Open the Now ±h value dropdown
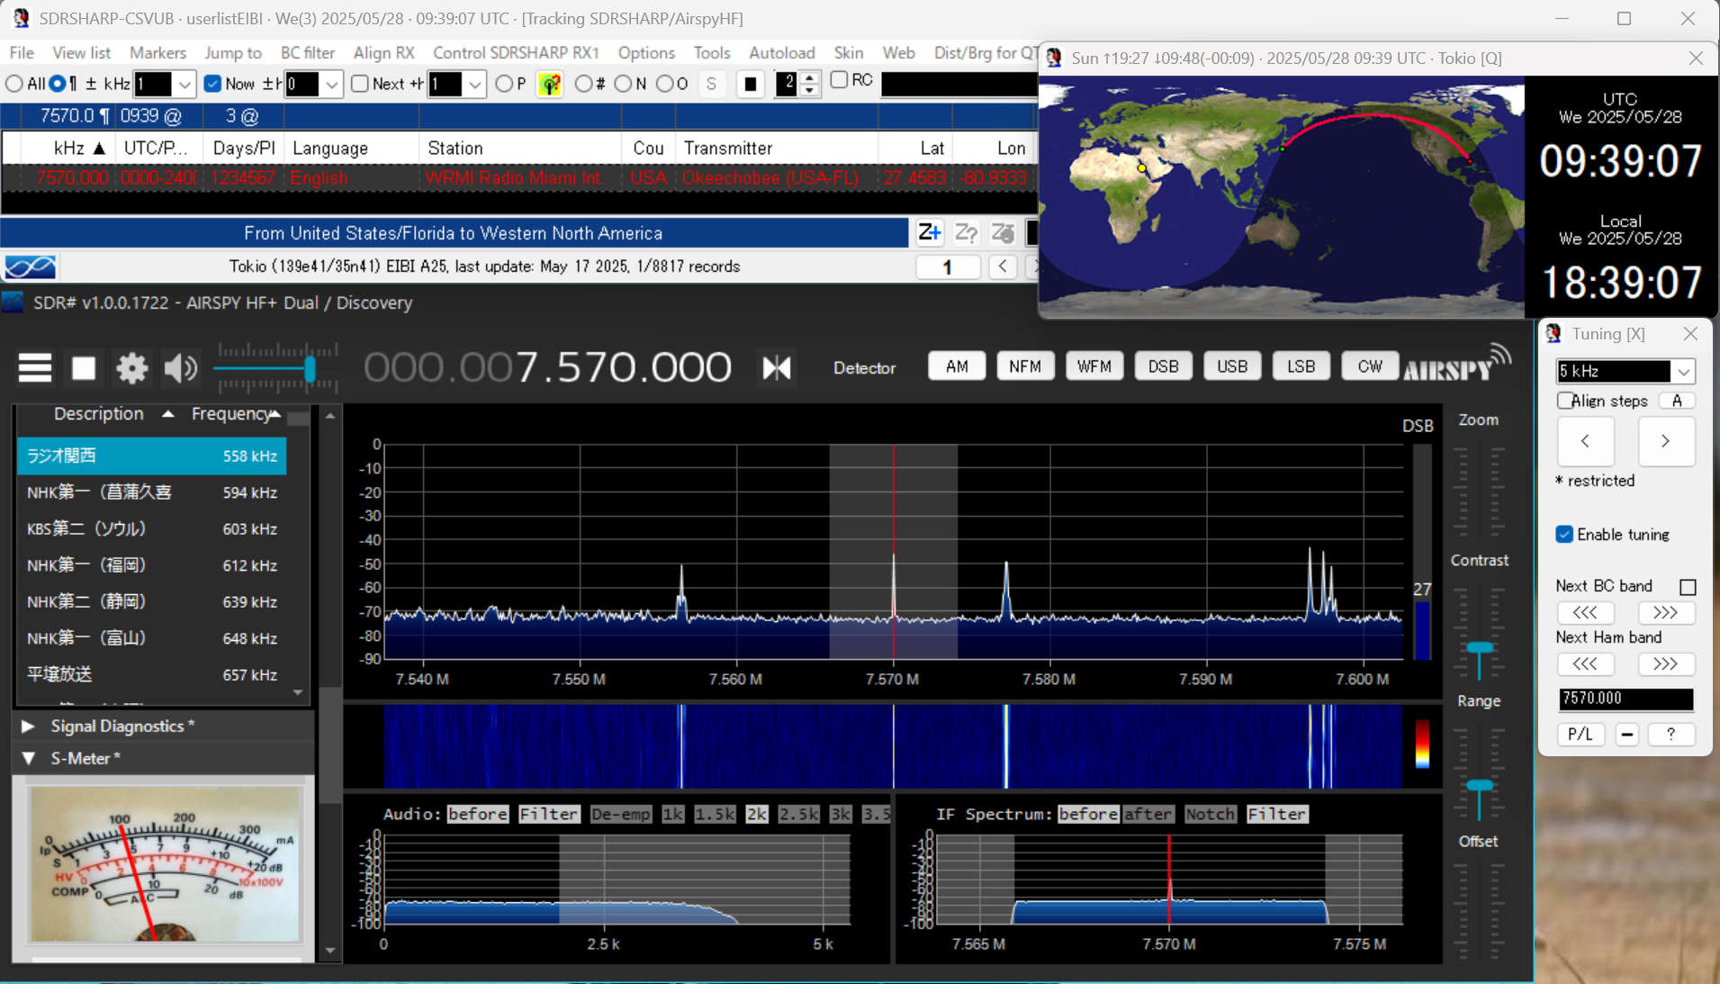The image size is (1720, 984). tap(332, 85)
